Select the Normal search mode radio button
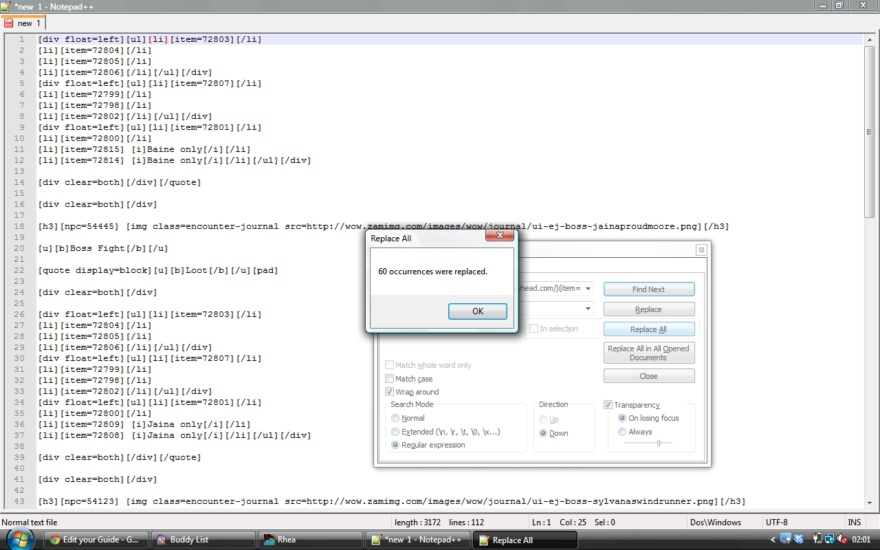 (x=395, y=418)
